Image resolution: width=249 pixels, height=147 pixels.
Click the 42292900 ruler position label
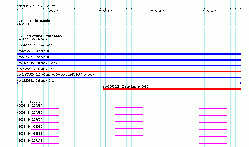click(157, 11)
